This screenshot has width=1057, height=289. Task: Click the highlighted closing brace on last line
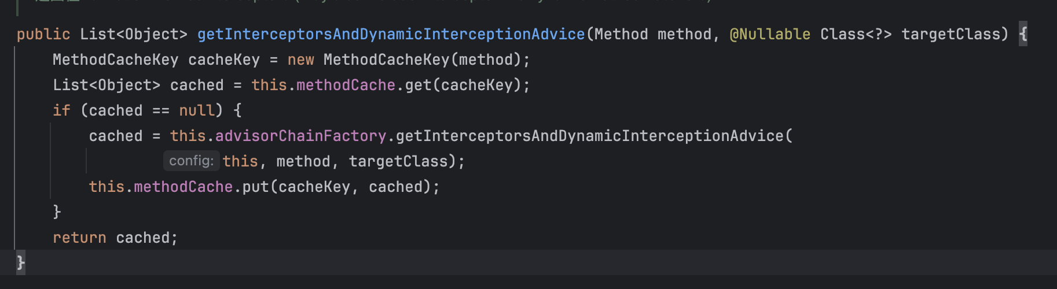click(21, 262)
